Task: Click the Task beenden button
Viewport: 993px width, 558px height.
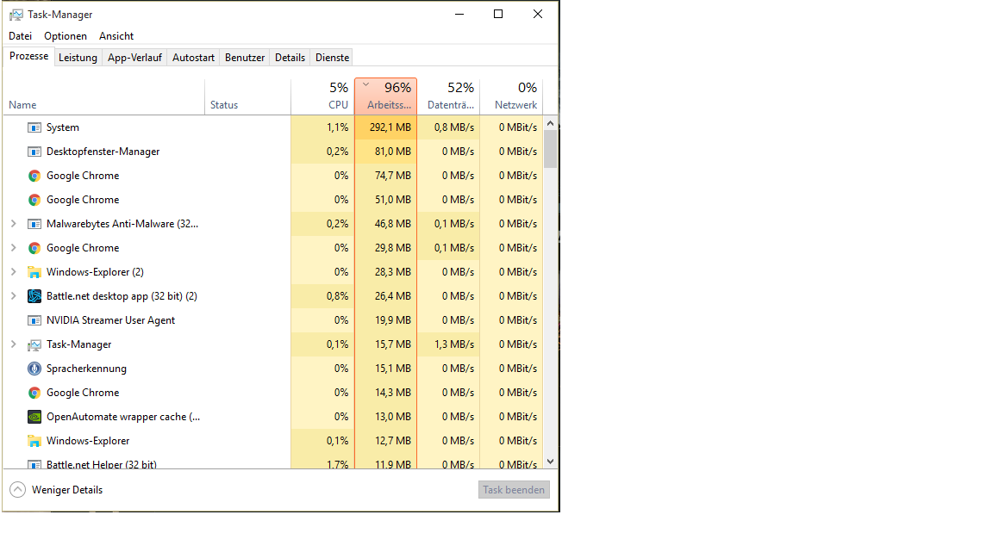Action: [514, 490]
